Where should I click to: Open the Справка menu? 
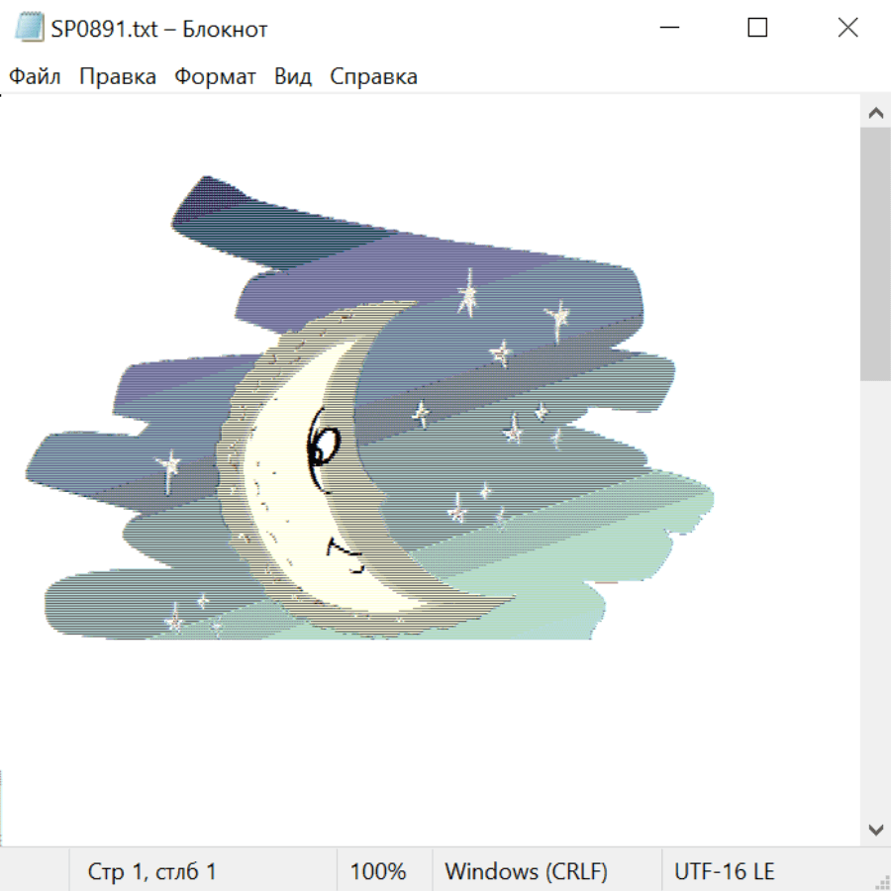373,77
